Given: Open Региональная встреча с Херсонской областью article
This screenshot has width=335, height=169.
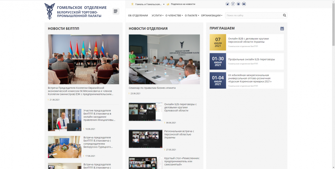Looking at the screenshot, I should (x=179, y=134).
